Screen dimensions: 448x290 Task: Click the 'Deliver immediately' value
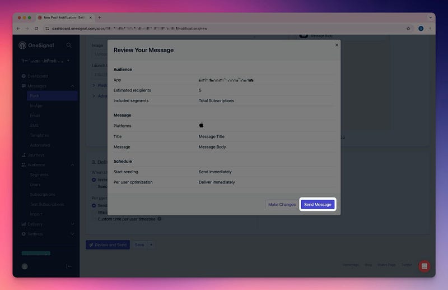pos(217,182)
